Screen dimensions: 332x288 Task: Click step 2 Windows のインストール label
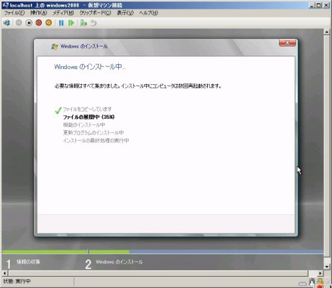pos(119,262)
